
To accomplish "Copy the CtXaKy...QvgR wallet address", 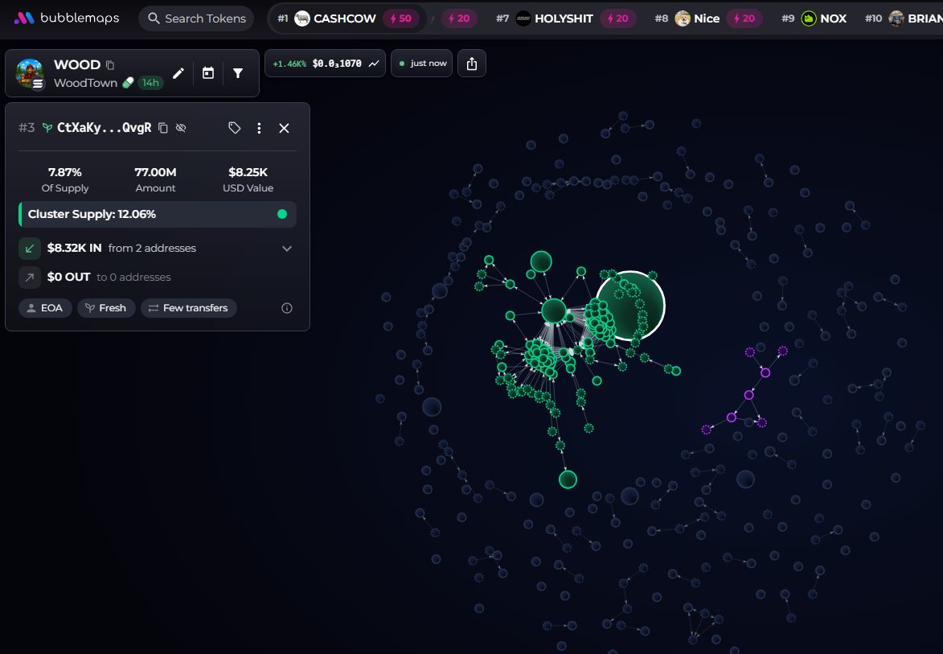I will [x=163, y=128].
